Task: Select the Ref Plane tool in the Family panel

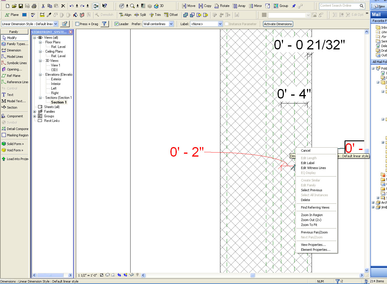Action: click(x=13, y=76)
